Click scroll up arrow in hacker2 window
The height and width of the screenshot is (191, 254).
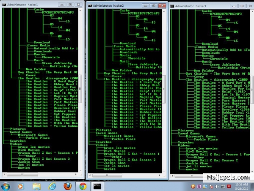tap(164, 11)
